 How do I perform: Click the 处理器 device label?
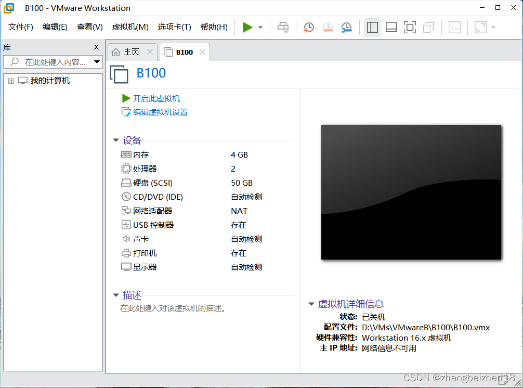(x=145, y=169)
